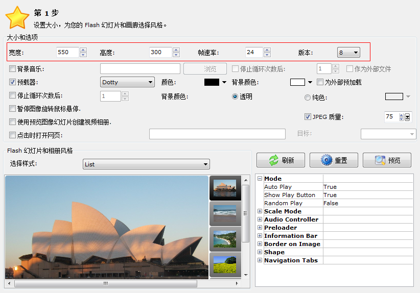Toggle the 为外部预加载 checkbox
This screenshot has width=420, height=293.
tap(320, 82)
